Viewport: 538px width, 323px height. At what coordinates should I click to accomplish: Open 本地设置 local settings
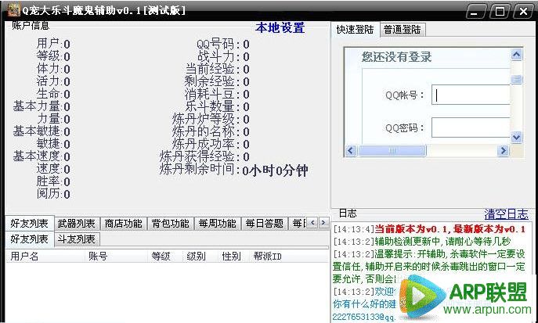tap(280, 28)
